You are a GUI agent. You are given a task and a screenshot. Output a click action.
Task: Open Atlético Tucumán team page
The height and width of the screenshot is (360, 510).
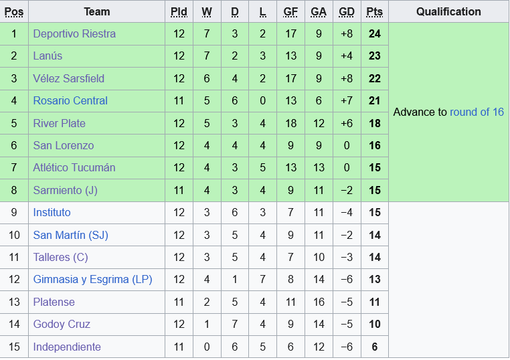pyautogui.click(x=74, y=168)
